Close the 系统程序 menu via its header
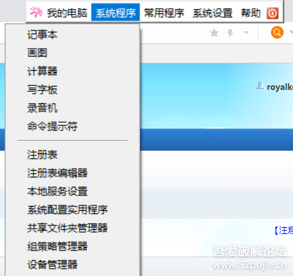Viewport: 293px width, 276px height. [115, 12]
